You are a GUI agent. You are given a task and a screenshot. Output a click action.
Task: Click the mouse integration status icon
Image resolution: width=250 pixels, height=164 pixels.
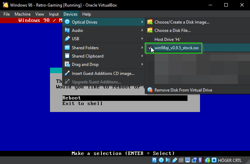pyautogui.click(x=208, y=160)
